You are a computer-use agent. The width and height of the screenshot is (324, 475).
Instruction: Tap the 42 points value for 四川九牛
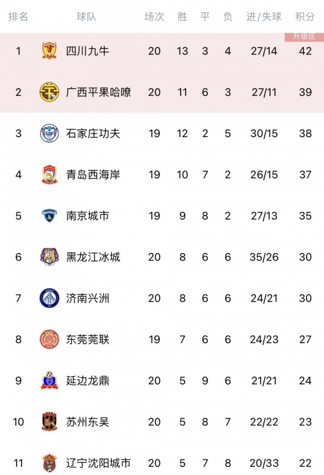305,51
